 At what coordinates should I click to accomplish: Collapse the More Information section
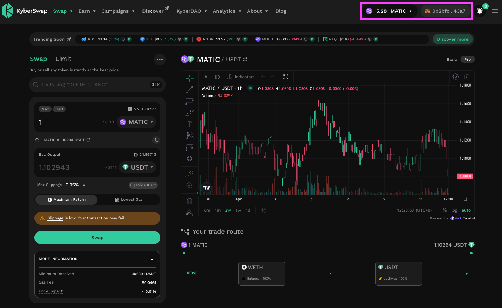click(152, 259)
